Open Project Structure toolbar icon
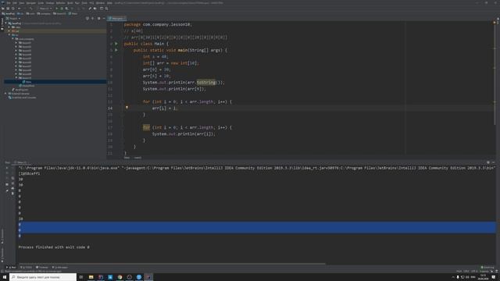This screenshot has height=281, width=500. pos(95,9)
